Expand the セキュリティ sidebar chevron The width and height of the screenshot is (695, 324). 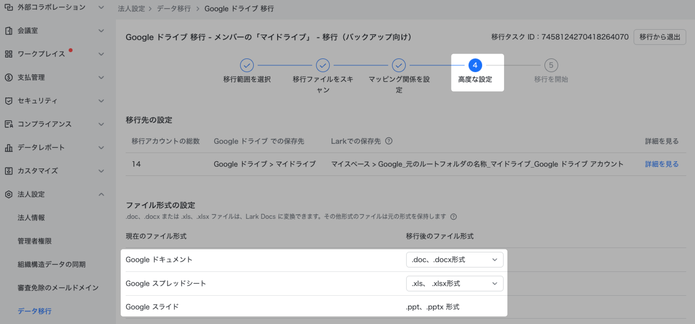[x=101, y=101]
